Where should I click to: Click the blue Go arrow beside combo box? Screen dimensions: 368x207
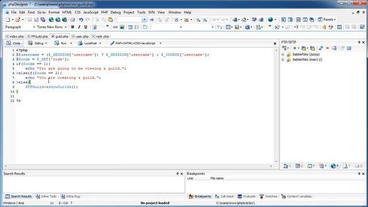[152, 20]
